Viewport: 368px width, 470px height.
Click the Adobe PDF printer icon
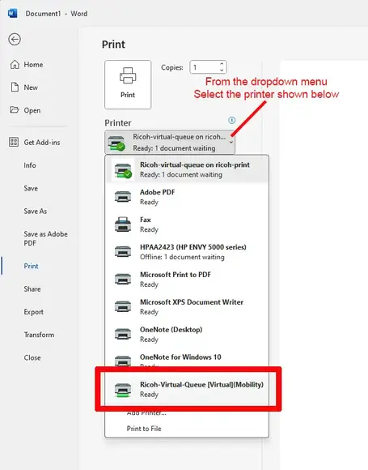123,197
